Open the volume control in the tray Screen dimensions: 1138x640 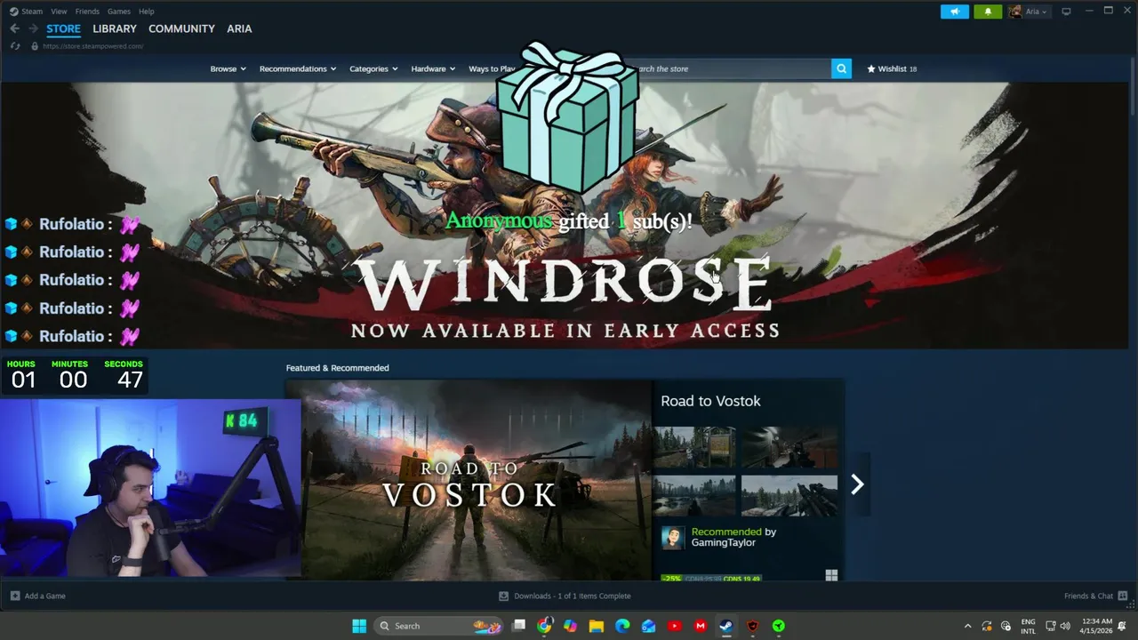pos(1065,626)
